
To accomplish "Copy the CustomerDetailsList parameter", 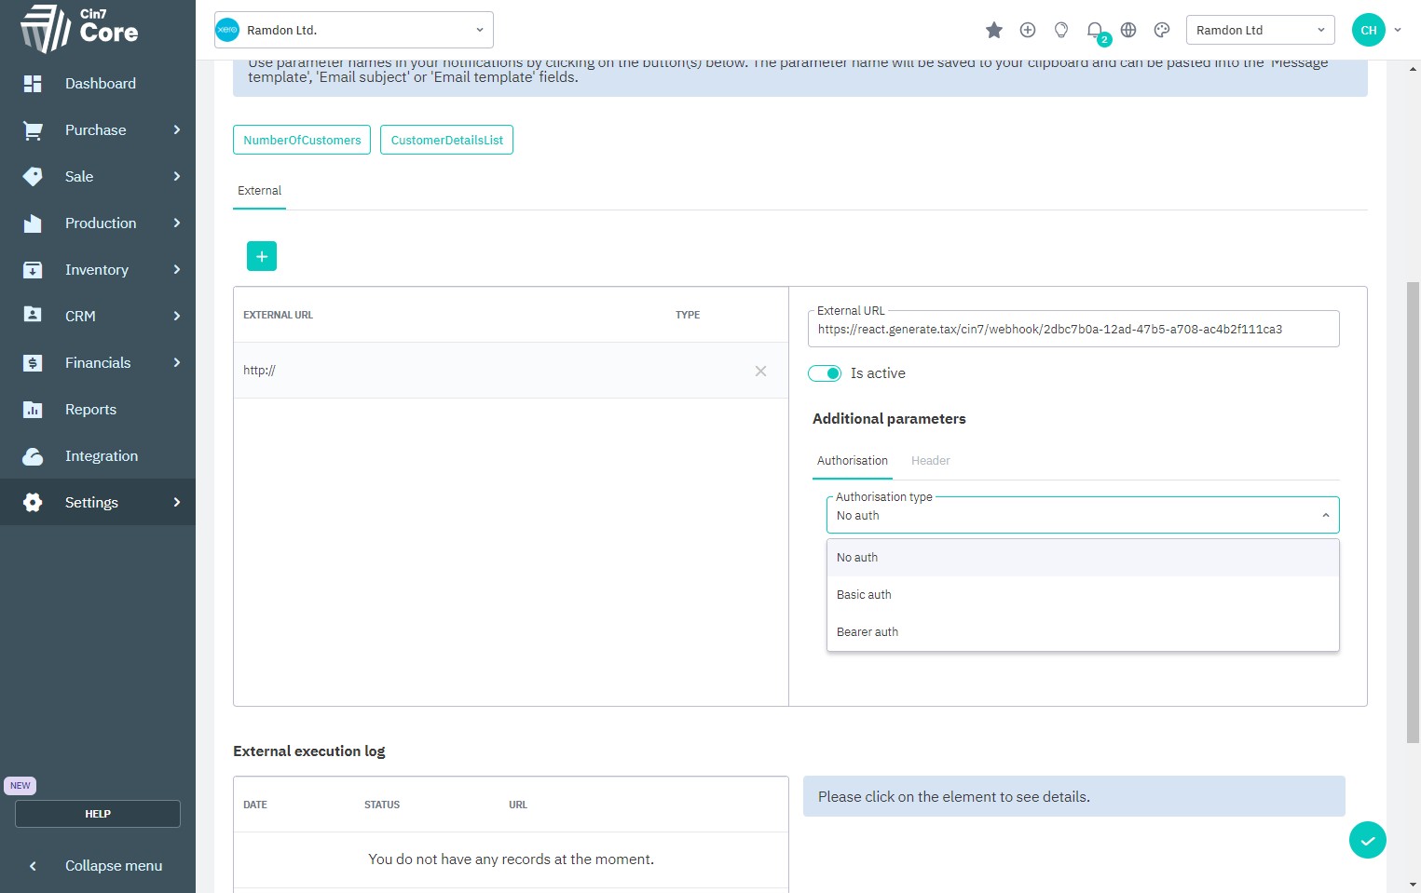I will click(446, 141).
